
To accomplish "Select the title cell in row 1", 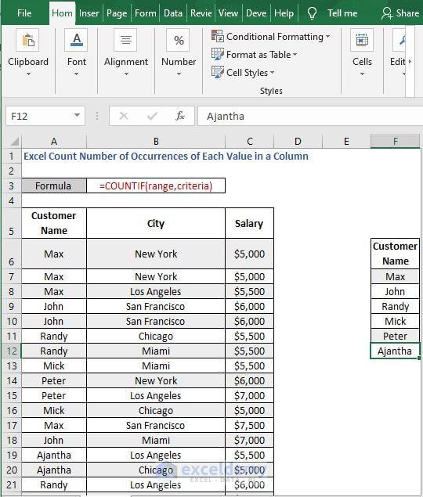I will pos(166,156).
